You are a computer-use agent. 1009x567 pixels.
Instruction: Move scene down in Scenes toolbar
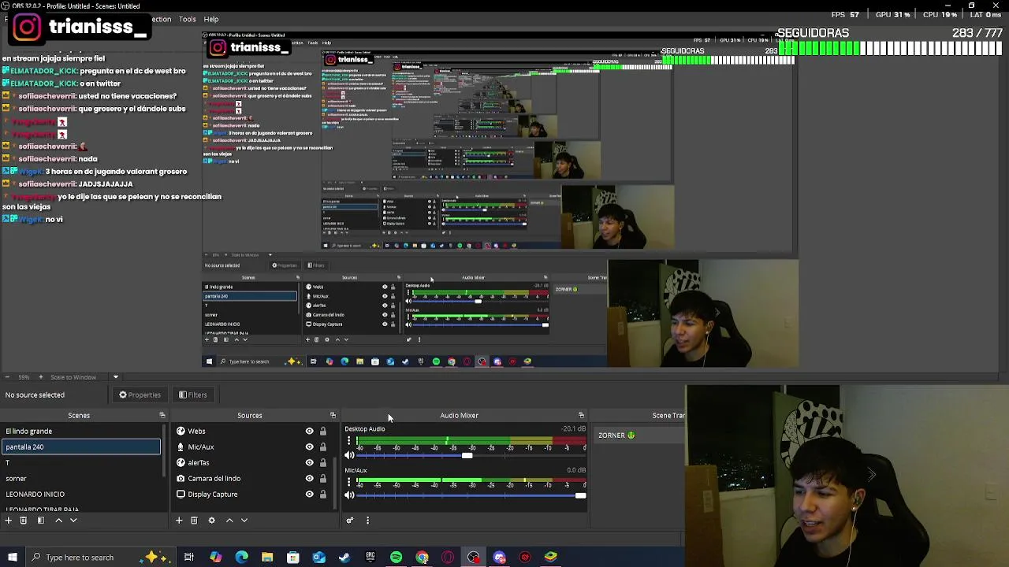pyautogui.click(x=73, y=520)
